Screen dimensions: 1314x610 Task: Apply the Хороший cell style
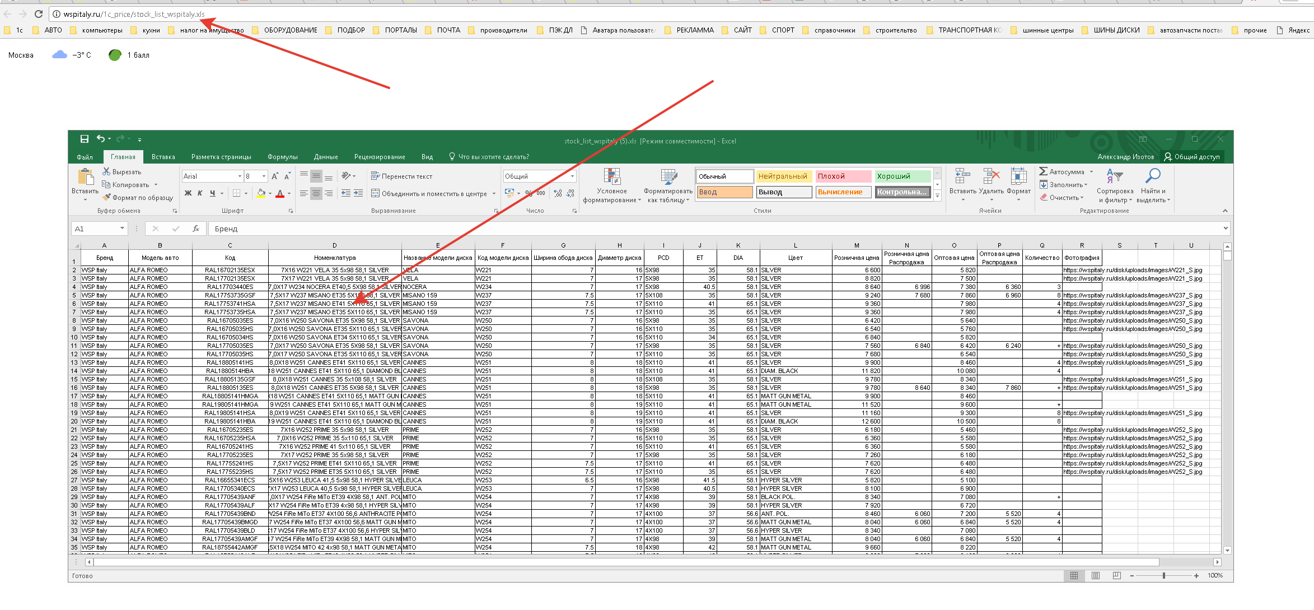pyautogui.click(x=903, y=176)
